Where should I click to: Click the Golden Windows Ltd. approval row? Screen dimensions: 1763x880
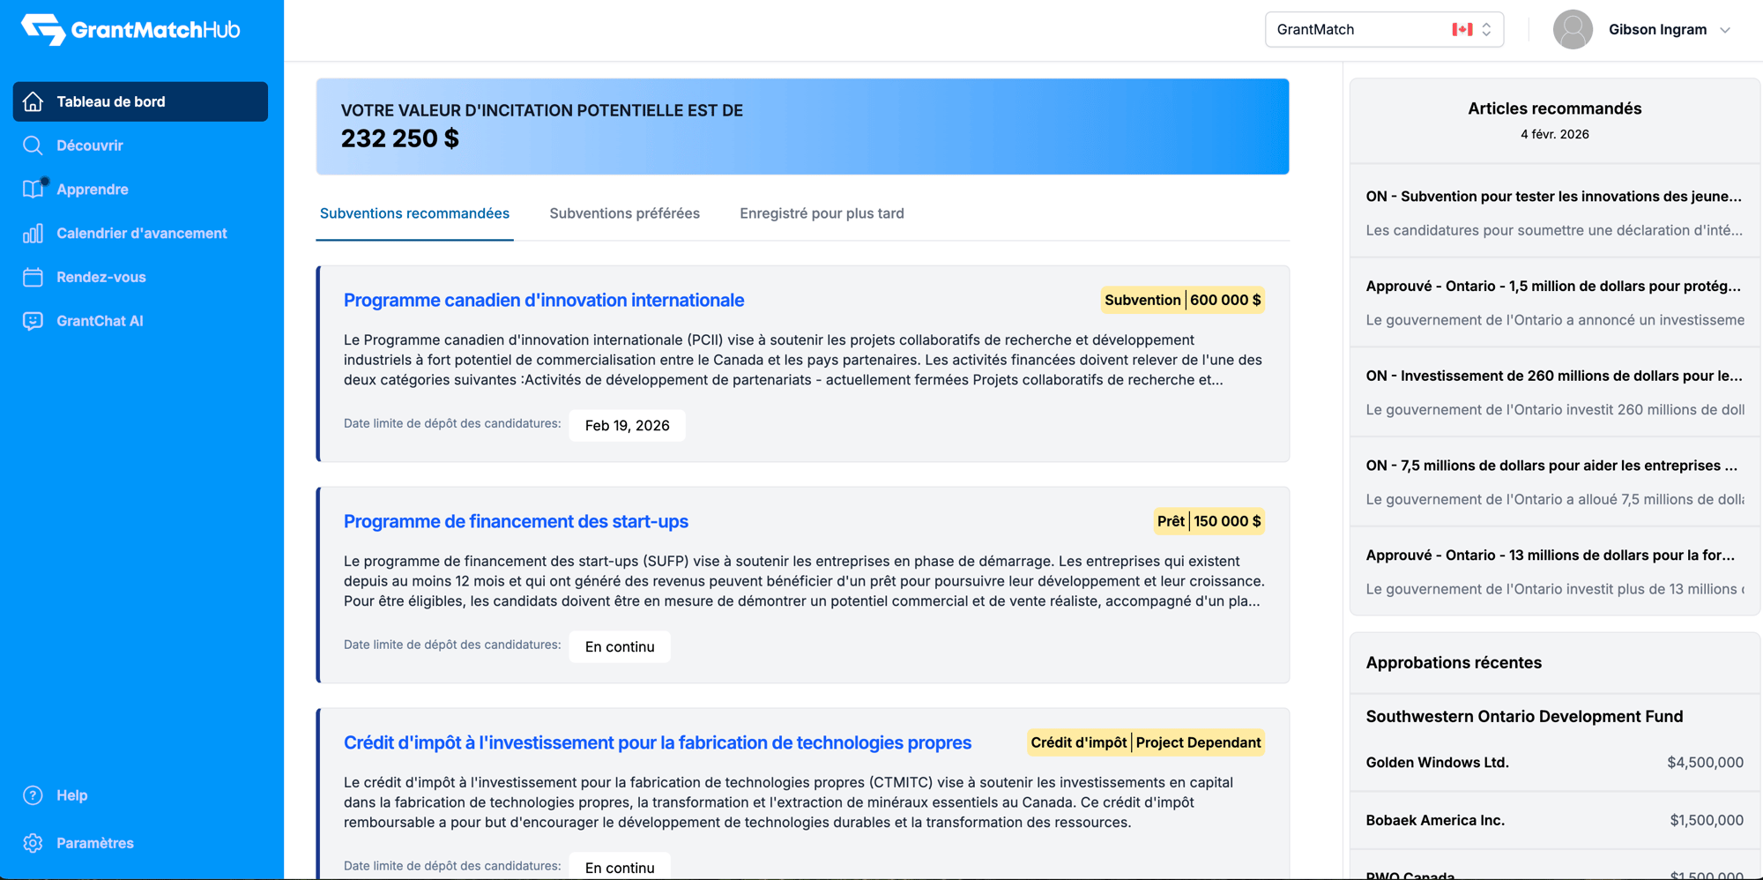click(1554, 763)
